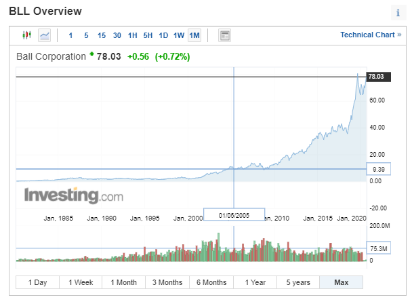The height and width of the screenshot is (304, 412).
Task: Click the 9.39 crosshair price label
Action: 379,169
